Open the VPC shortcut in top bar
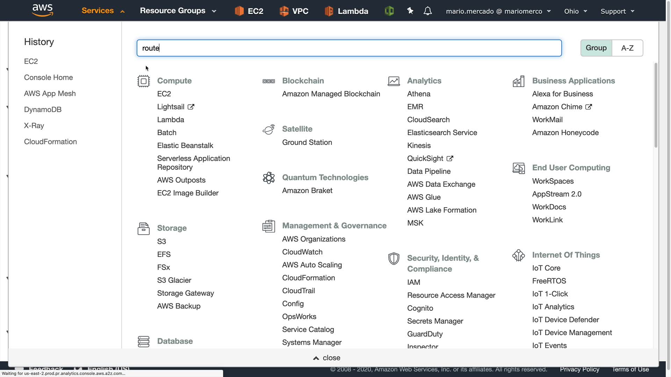671x377 pixels. (x=294, y=11)
